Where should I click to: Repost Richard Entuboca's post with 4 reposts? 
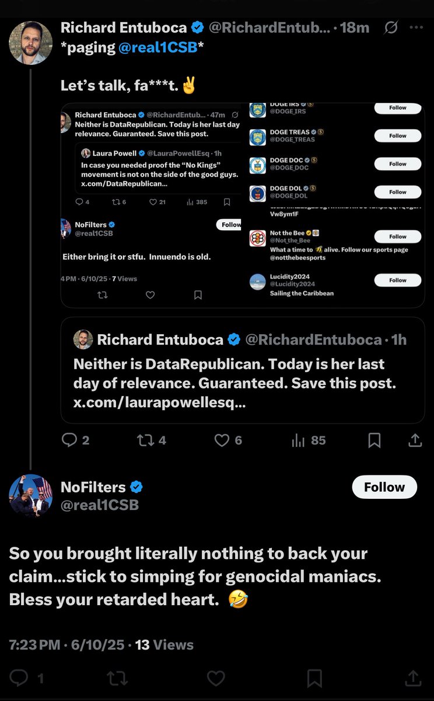tap(144, 440)
